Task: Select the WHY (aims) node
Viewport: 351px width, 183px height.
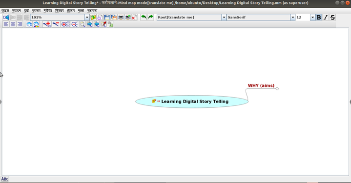Action: coord(261,86)
